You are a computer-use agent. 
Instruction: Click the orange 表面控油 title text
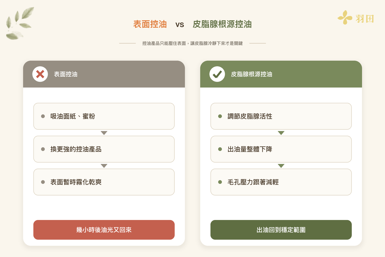click(x=150, y=24)
